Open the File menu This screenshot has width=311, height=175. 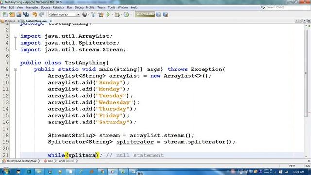pos(3,7)
